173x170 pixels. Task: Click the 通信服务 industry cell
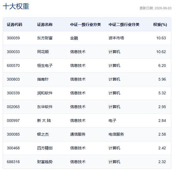pos(78,134)
